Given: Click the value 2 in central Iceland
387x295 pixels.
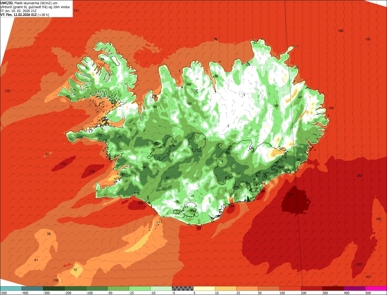Looking at the screenshot, I should [x=228, y=126].
